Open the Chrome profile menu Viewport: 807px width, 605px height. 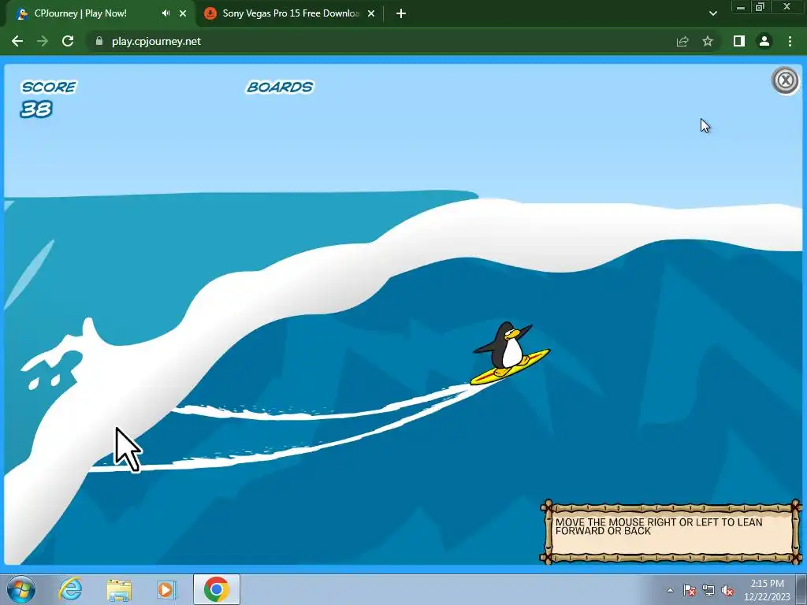click(x=764, y=41)
